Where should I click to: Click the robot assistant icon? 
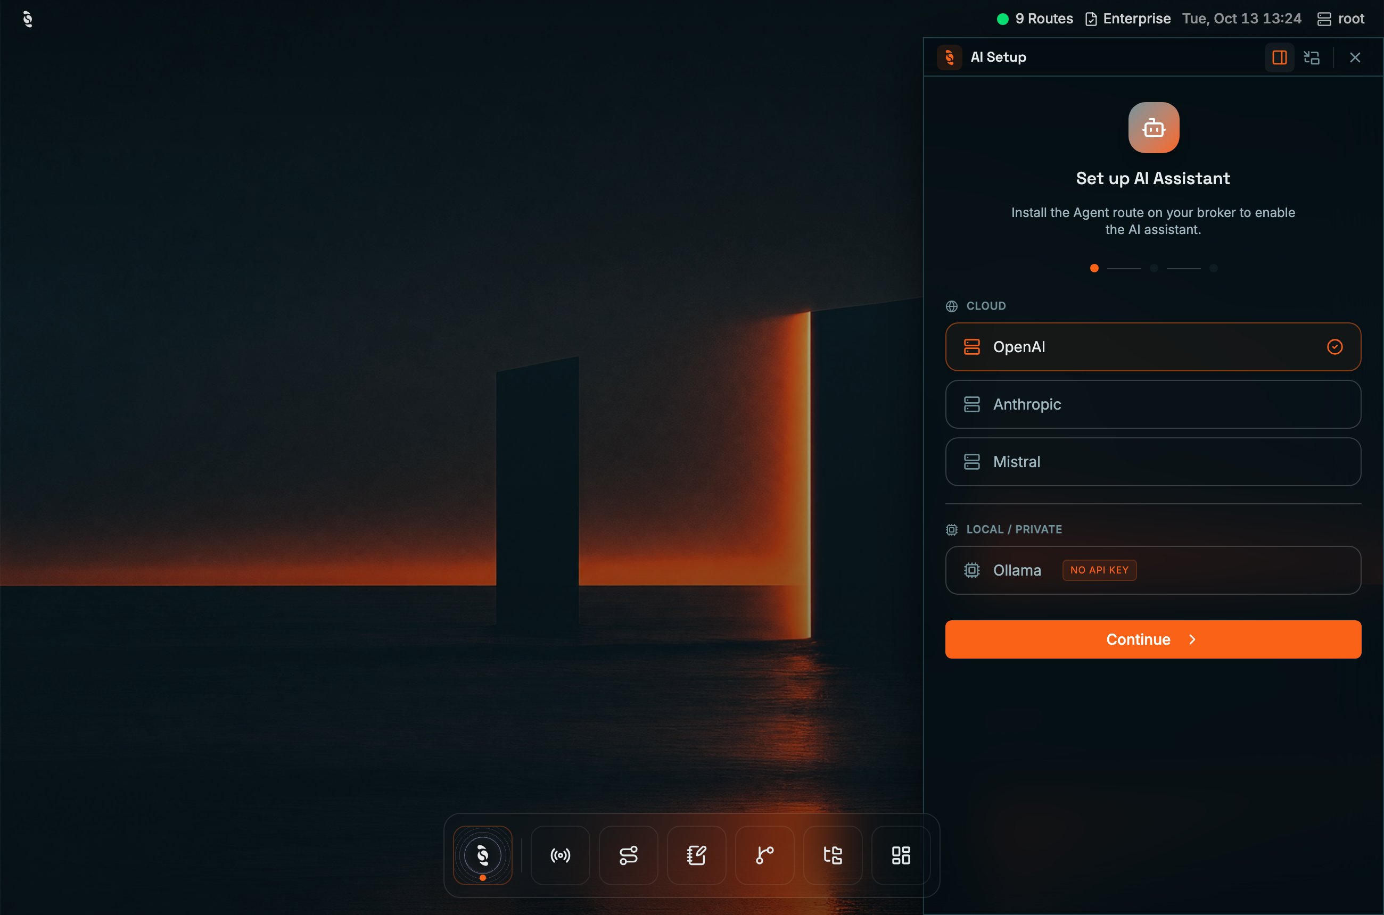click(1154, 128)
